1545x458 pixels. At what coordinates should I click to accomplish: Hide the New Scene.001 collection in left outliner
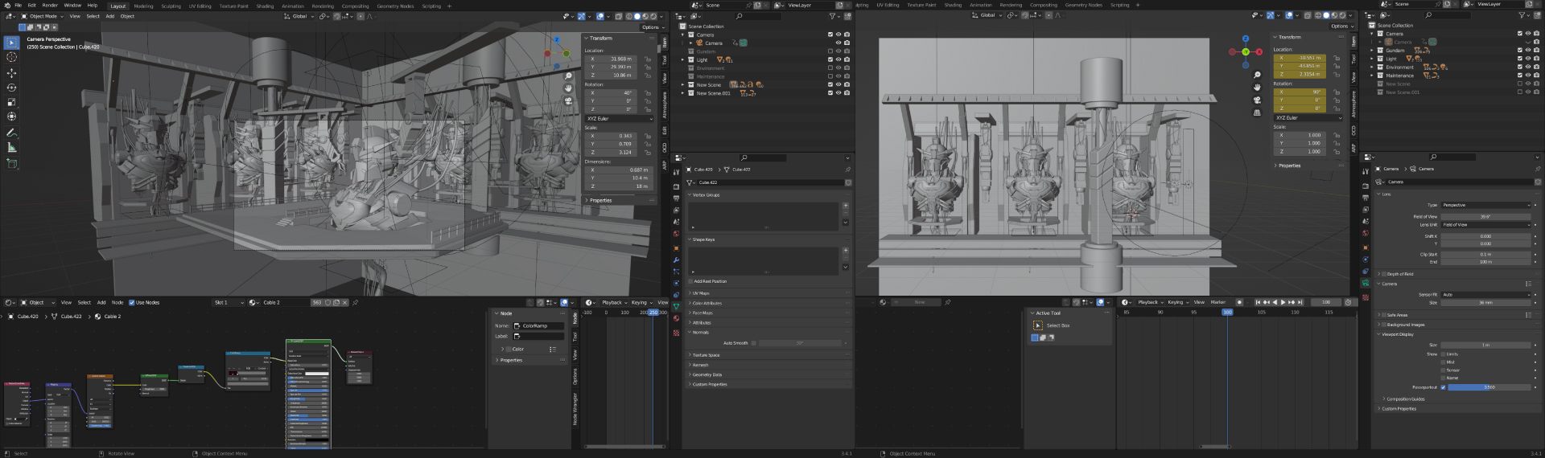(838, 93)
